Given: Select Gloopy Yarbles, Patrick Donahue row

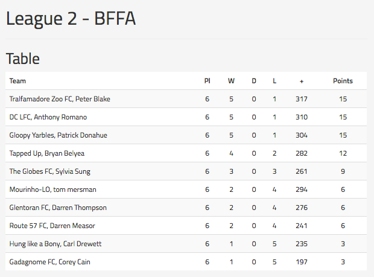Looking at the screenshot, I should tap(186, 135).
